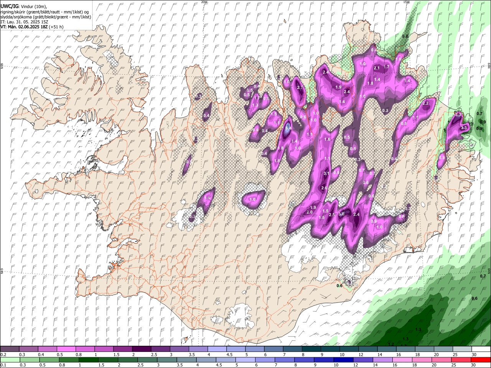Click the light periwinkle upper-row swatch starting at 4
Screen dimensions: 491x368
216,349
